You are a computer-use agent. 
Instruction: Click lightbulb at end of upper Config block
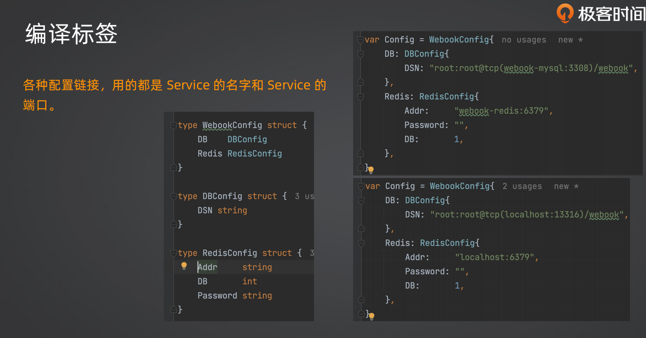coord(371,170)
